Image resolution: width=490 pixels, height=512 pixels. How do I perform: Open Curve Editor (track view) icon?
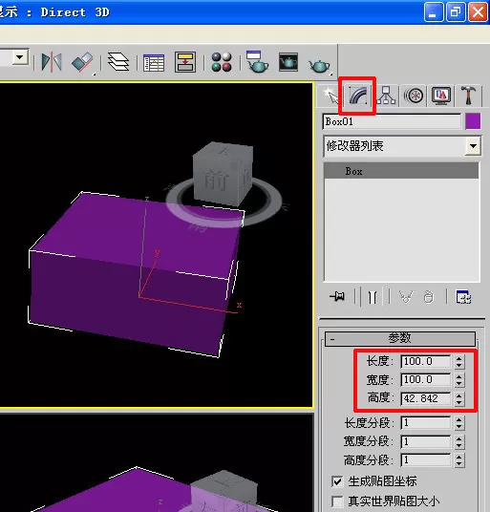click(x=154, y=63)
